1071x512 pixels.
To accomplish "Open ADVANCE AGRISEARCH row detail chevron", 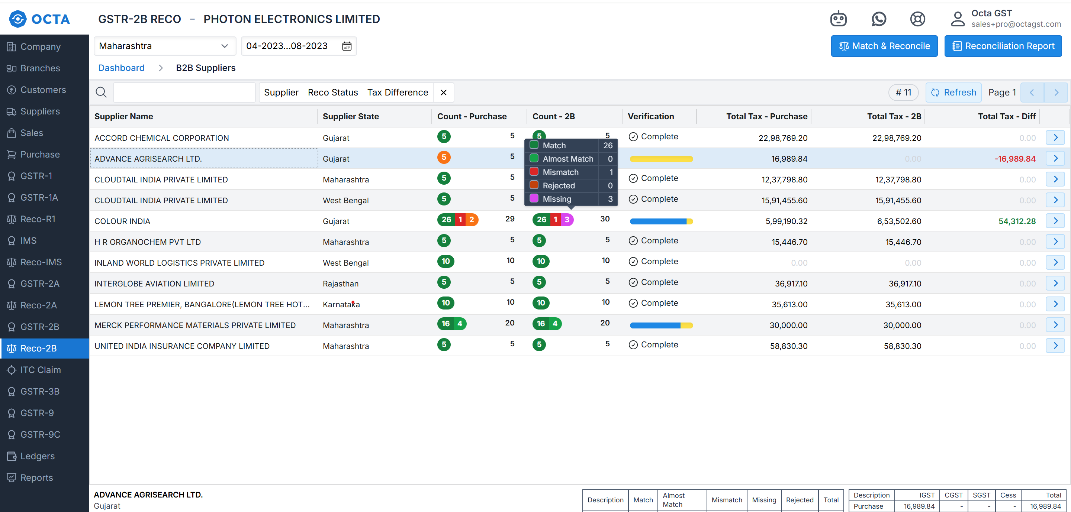I will click(x=1055, y=159).
